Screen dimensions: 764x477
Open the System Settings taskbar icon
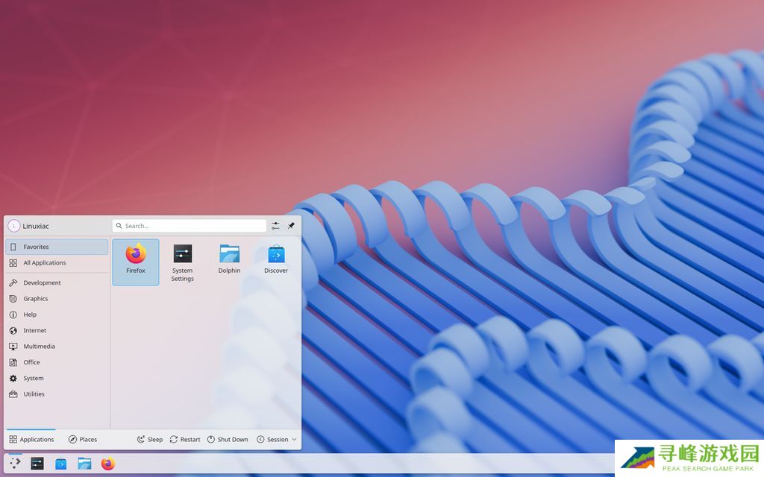coord(37,464)
